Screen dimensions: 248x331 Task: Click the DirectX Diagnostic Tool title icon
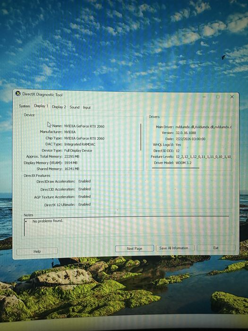18,94
